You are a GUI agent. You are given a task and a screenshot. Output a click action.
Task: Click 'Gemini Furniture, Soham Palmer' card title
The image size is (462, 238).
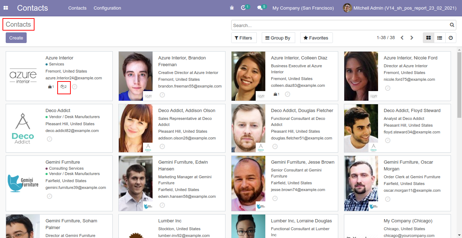coord(71,224)
